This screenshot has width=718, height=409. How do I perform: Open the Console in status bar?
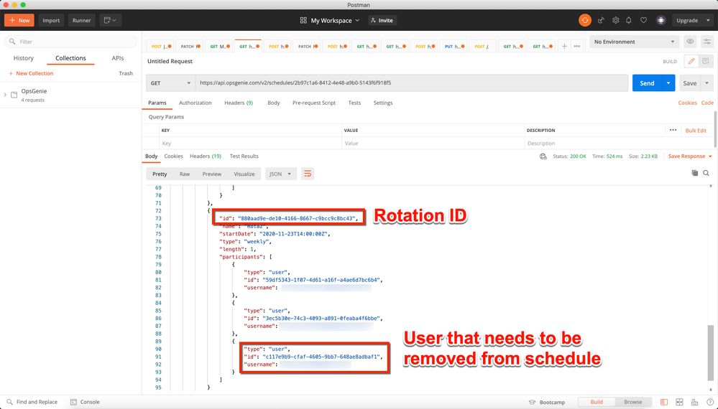click(x=86, y=402)
